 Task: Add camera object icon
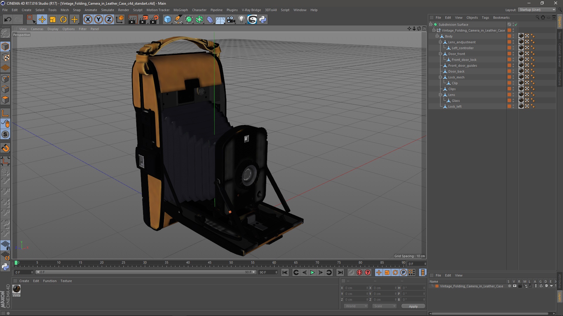coord(231,20)
